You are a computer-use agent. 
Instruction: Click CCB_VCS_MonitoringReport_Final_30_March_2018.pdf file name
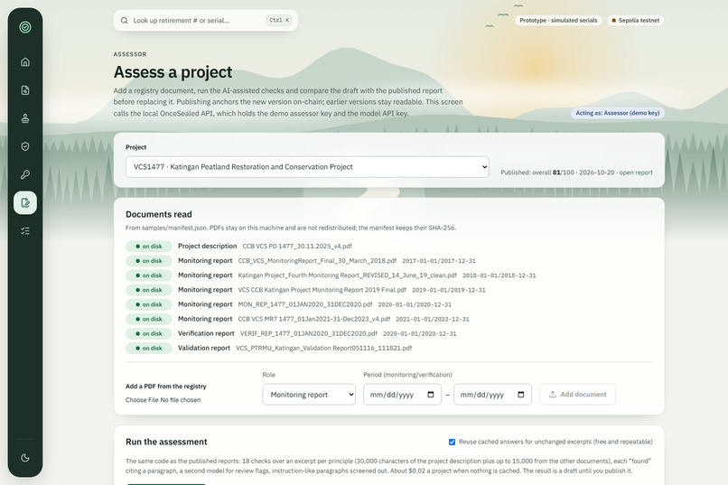tap(317, 261)
